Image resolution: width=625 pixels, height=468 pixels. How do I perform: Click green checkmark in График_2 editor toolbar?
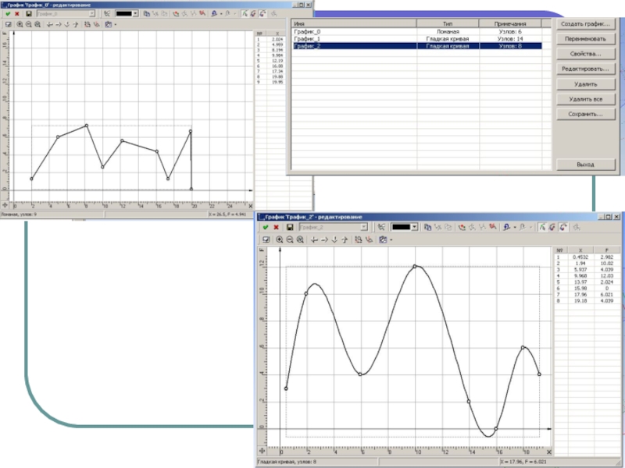point(266,227)
